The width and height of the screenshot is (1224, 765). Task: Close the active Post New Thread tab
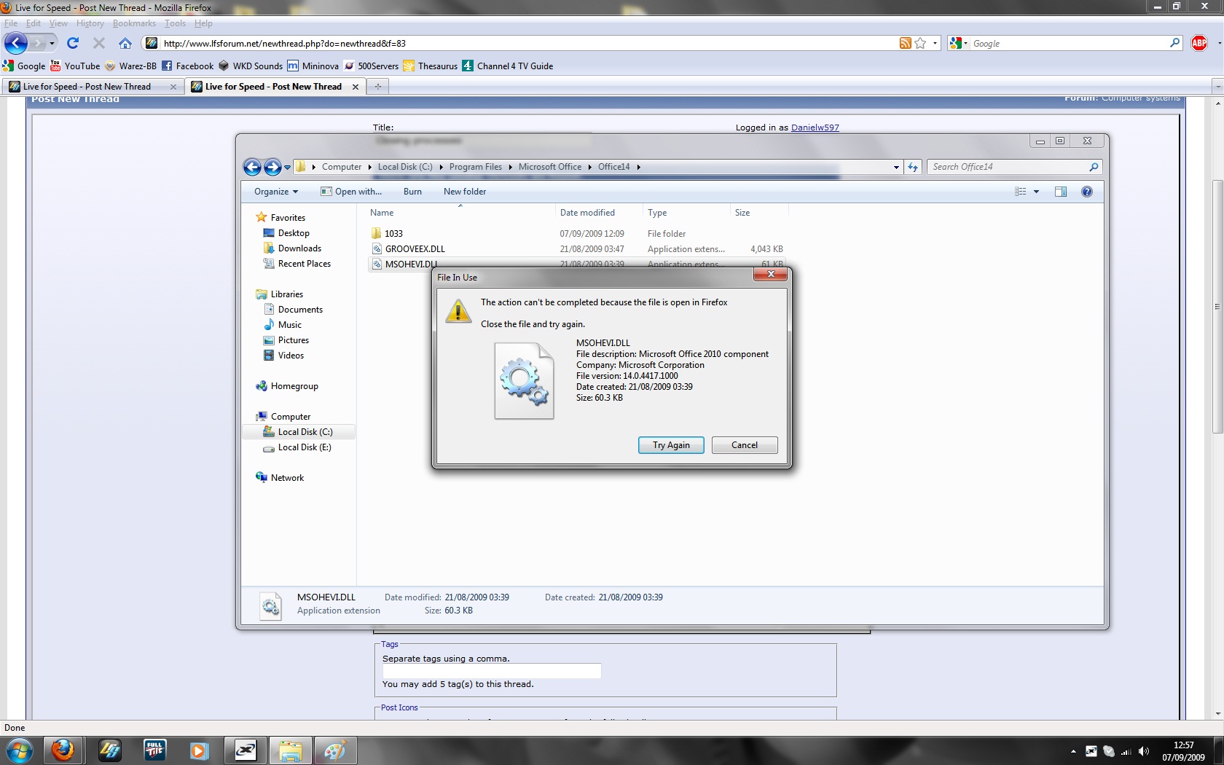pos(356,87)
